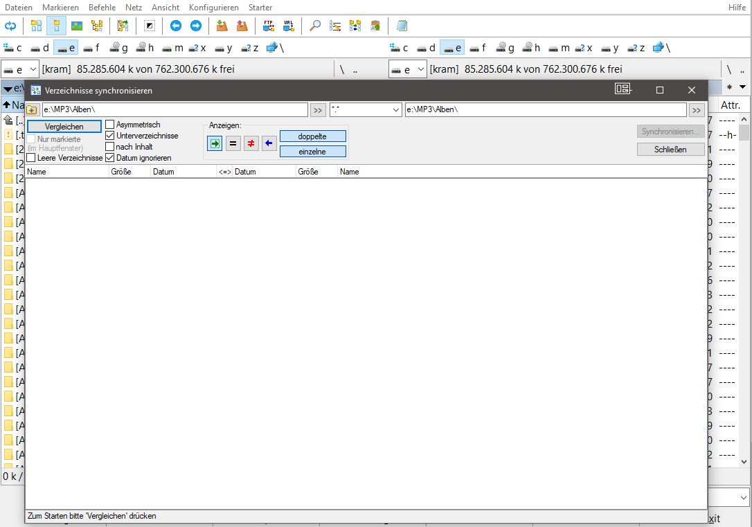
Task: Select drive x in left drive bar
Action: pyautogui.click(x=197, y=48)
